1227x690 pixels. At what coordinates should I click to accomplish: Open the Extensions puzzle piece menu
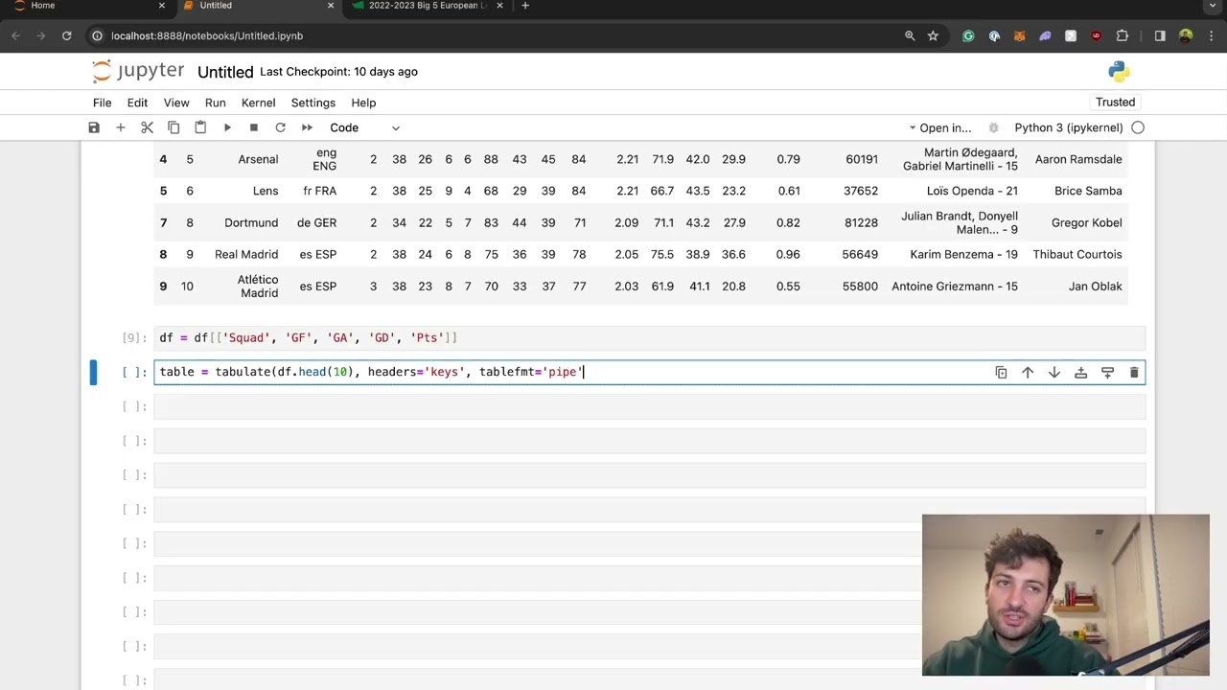pyautogui.click(x=1123, y=36)
